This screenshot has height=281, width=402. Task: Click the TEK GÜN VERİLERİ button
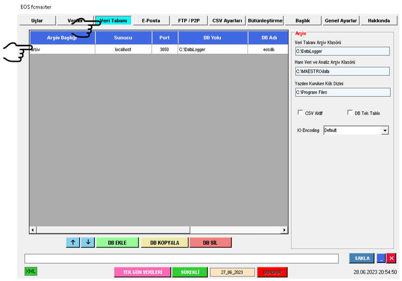[143, 272]
